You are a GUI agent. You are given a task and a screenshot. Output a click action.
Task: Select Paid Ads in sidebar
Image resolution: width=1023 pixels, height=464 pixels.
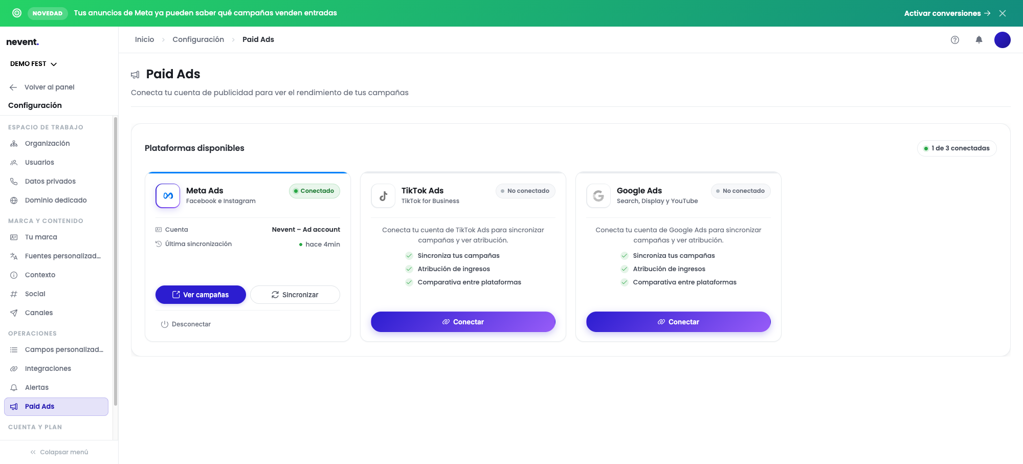click(56, 407)
